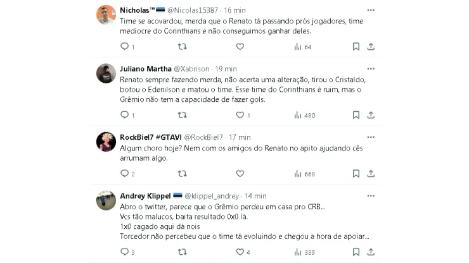Bookmark Juliano Martha's tweet

tap(356, 115)
